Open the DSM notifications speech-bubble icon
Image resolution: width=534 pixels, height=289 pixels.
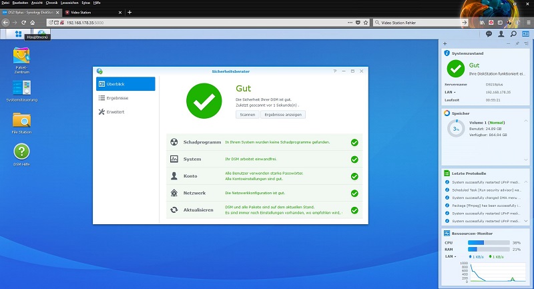(489, 33)
